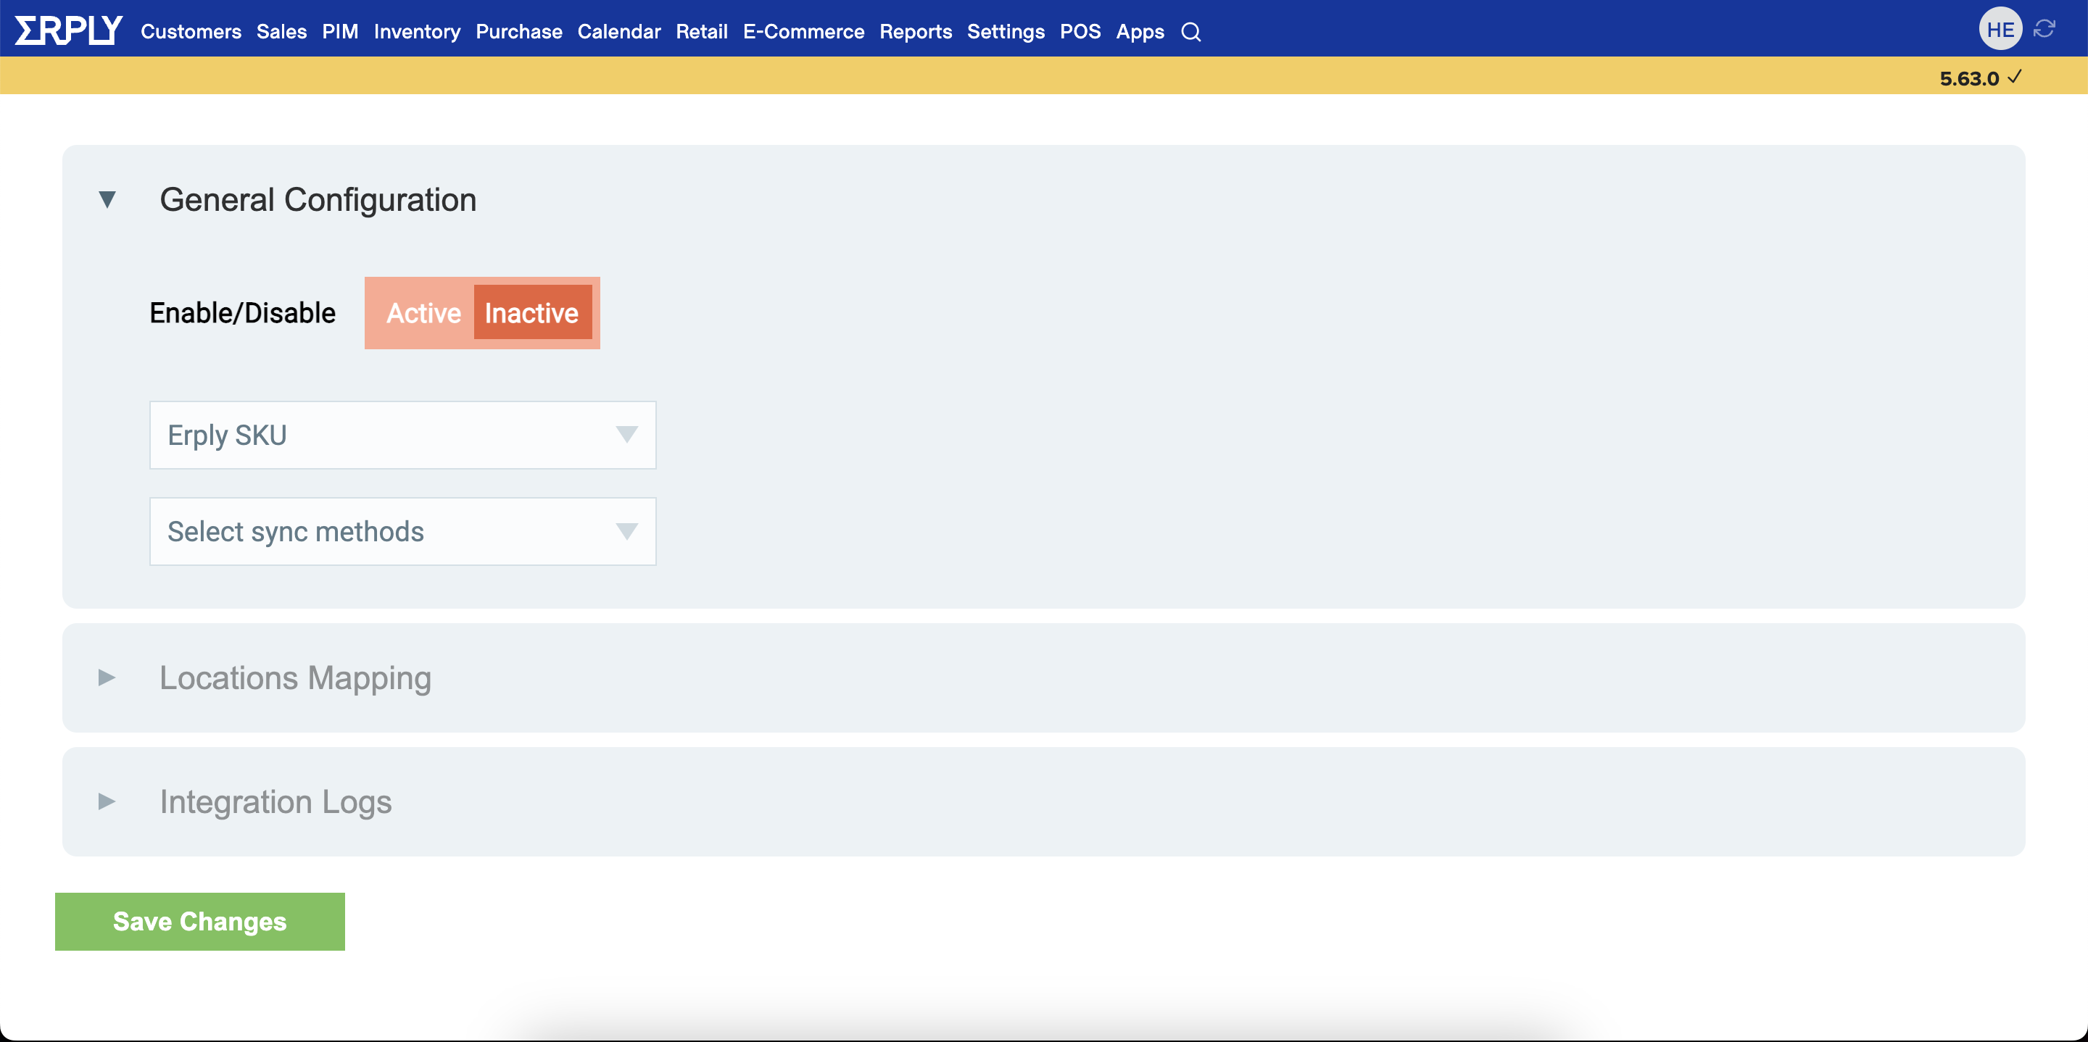The image size is (2088, 1042).
Task: Click the 5.63.0 version label
Action: (x=1969, y=78)
